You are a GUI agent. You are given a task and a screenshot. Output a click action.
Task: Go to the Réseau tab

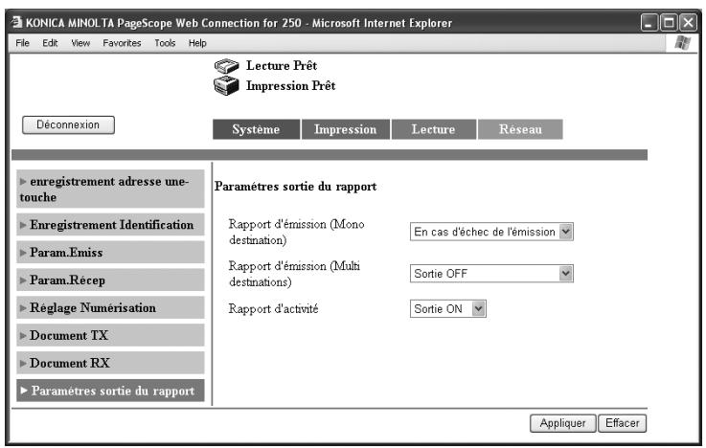520,129
